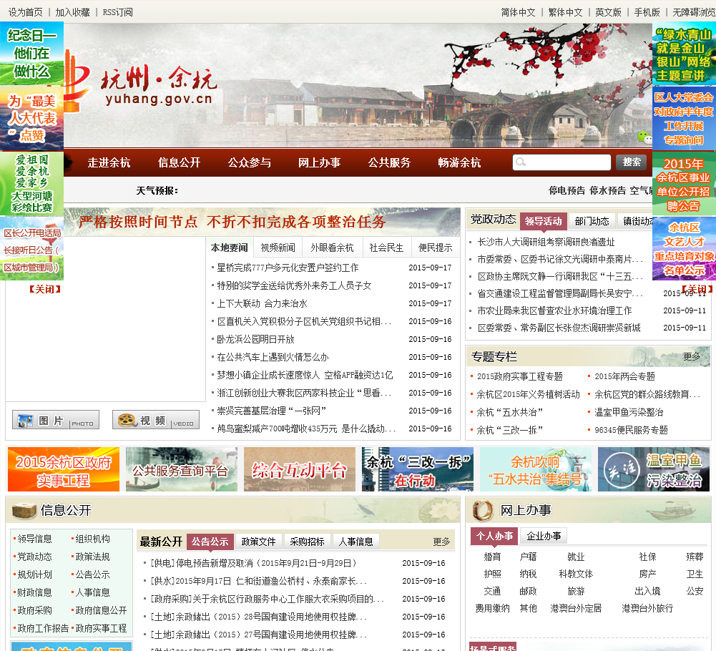Select the 个人办事 tab
Viewport: 716px width, 651px height.
point(494,536)
